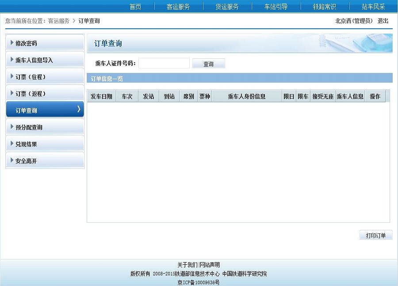Open 预分配查询 in the sidebar

[45, 127]
